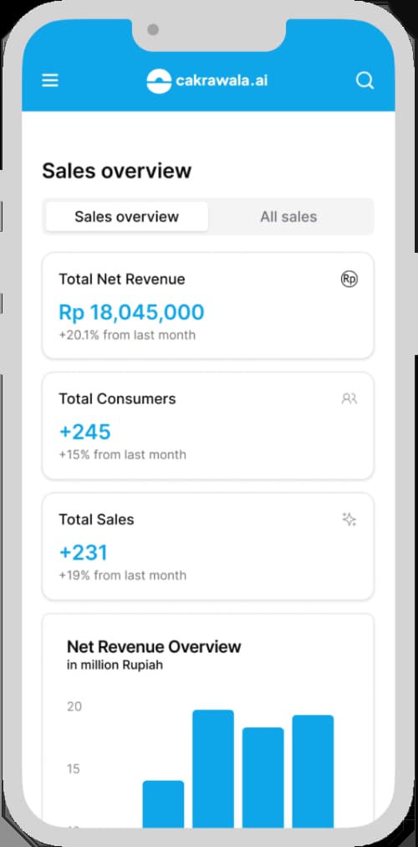The image size is (418, 847).
Task: Click the +20.1% from last month text
Action: coord(127,335)
